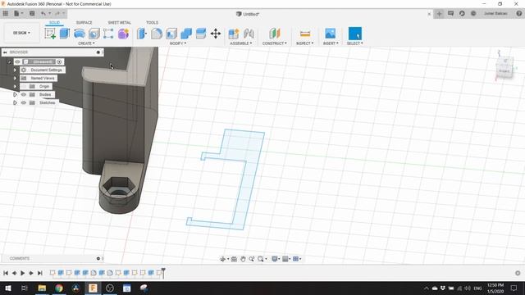
Task: Open the DESIGN workspace dropdown
Action: (x=21, y=33)
